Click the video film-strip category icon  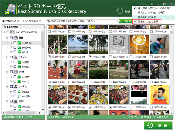click(16, 72)
